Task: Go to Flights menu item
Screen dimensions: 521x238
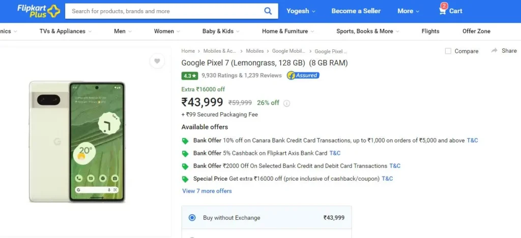Action: point(430,31)
